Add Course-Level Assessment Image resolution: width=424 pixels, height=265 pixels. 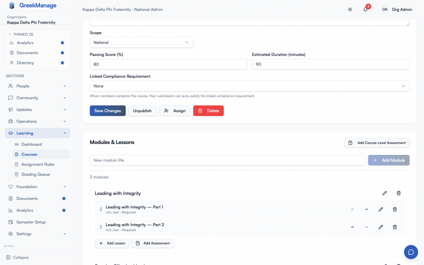pyautogui.click(x=377, y=143)
